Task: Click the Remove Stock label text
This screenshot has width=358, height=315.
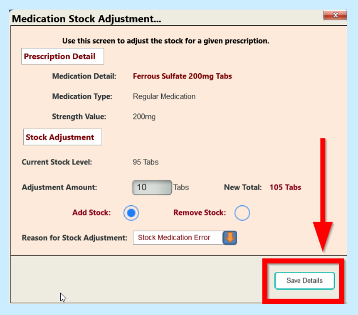Action: pos(200,213)
